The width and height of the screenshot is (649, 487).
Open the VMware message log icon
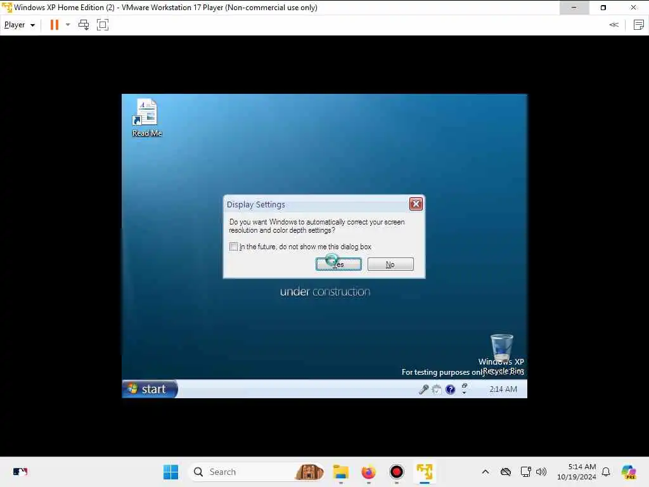tap(638, 25)
